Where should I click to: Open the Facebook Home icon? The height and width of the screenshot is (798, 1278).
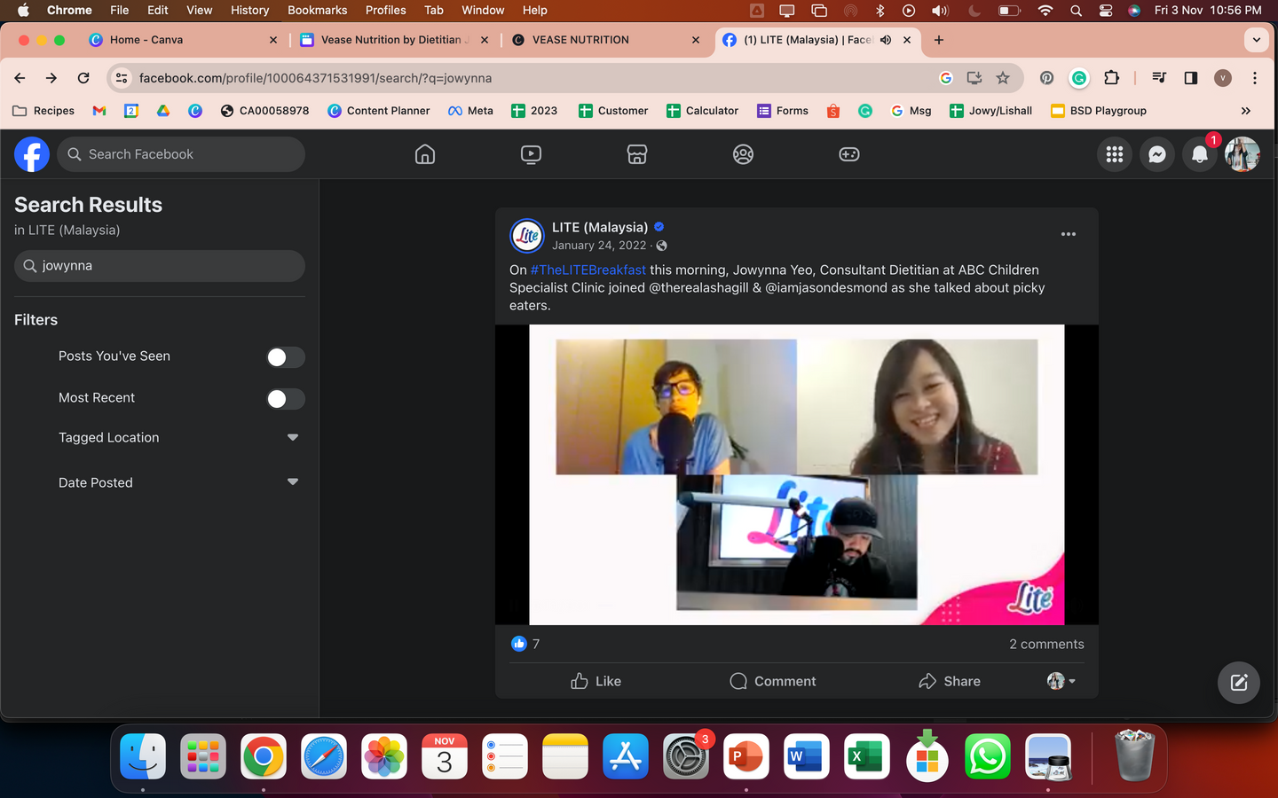pos(425,154)
